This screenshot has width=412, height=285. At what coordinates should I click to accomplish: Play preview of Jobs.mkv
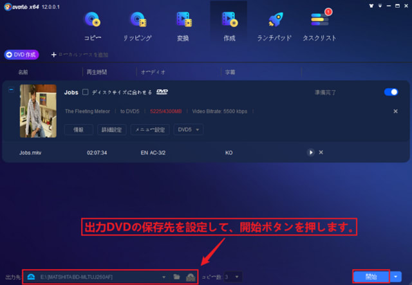point(310,152)
